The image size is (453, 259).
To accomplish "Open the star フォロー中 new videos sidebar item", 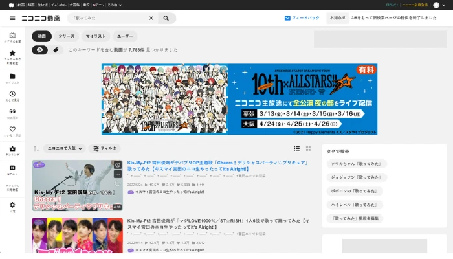I will click(x=12, y=57).
